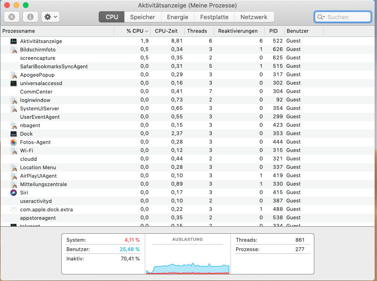Select the screencapture process row
Viewport: 377px width, 281px height.
[188, 58]
